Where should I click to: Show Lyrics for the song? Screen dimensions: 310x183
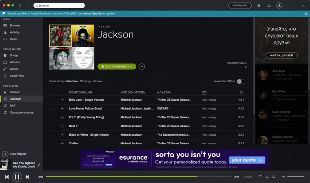(x=248, y=176)
